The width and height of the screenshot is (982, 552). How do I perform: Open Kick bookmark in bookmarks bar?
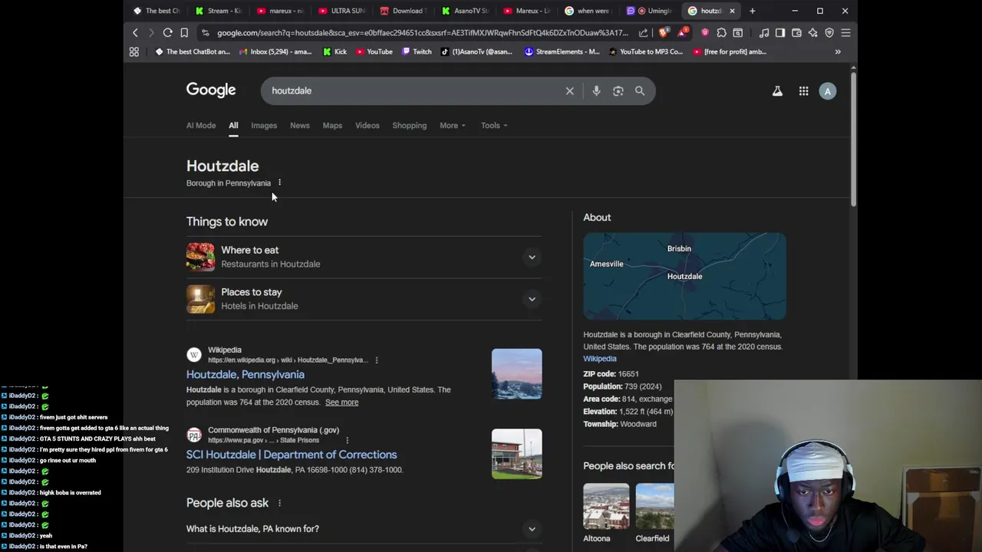point(334,52)
